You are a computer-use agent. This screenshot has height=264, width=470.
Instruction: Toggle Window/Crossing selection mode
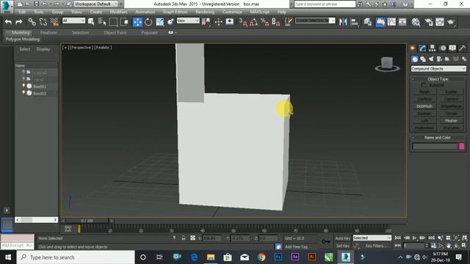click(124, 22)
